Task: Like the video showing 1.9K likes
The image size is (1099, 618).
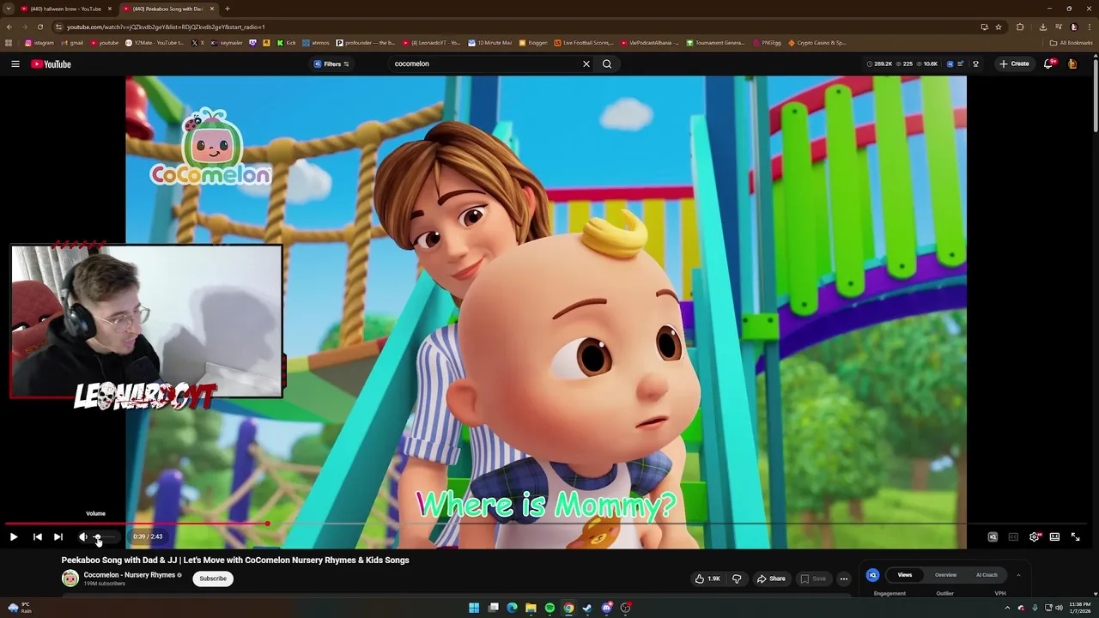Action: tap(707, 579)
